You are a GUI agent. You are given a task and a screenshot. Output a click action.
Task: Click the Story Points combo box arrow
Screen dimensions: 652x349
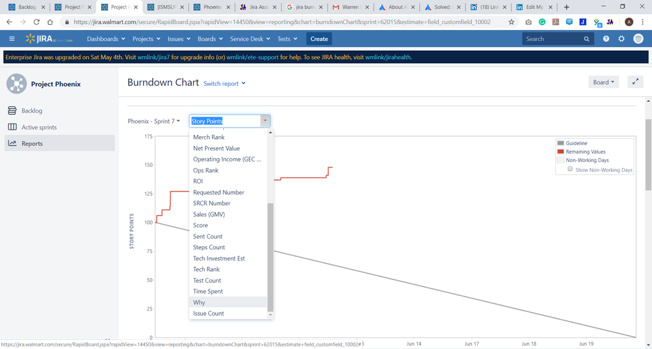265,120
